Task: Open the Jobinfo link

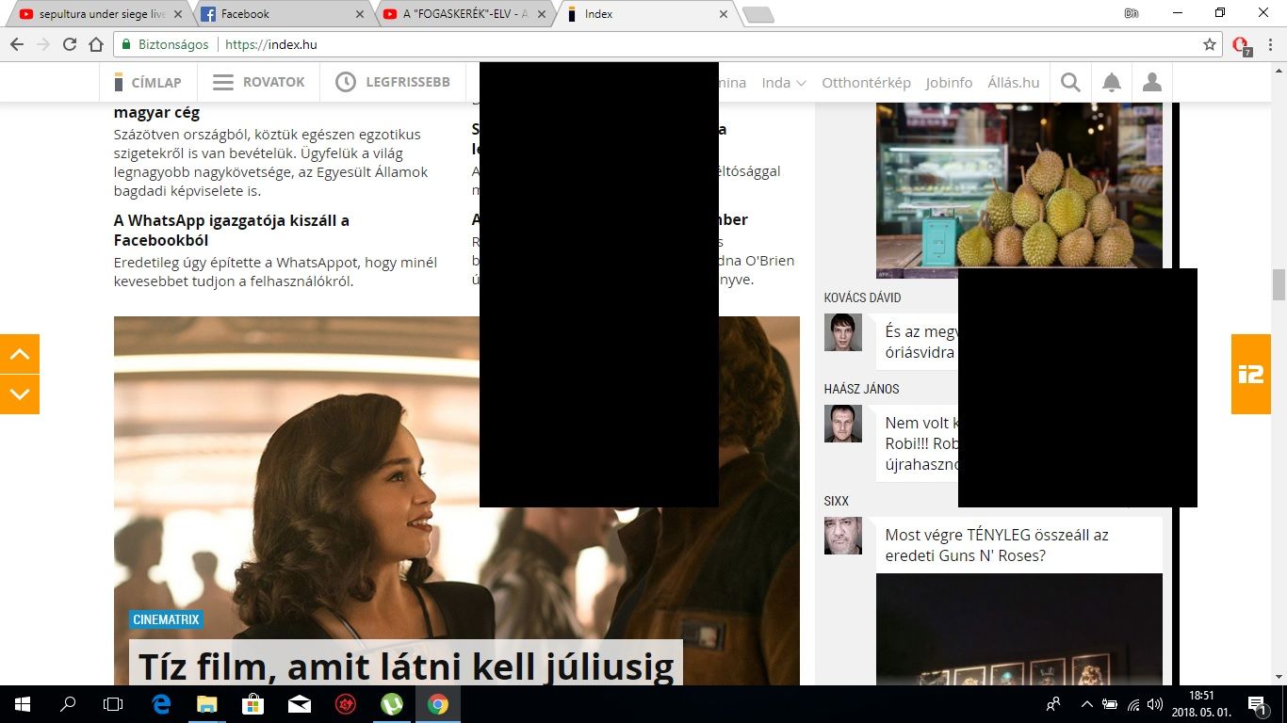Action: [x=949, y=83]
